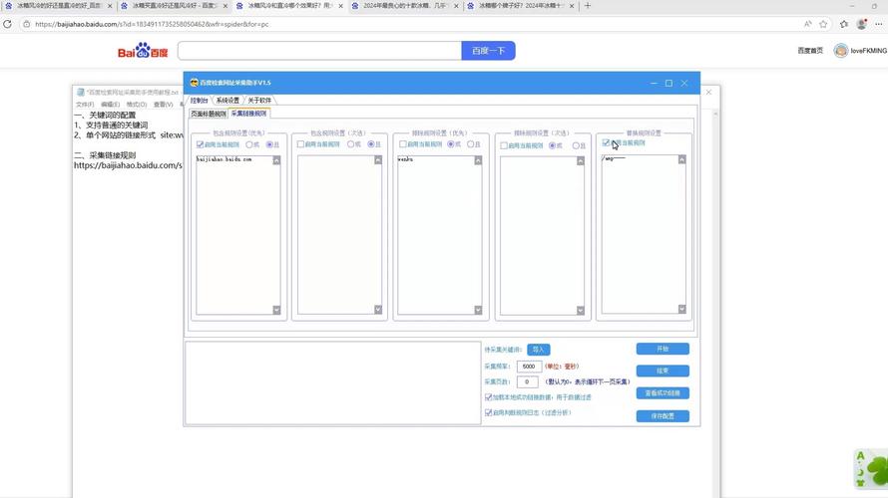Click the Baidu logo
The image size is (888, 498).
144,51
